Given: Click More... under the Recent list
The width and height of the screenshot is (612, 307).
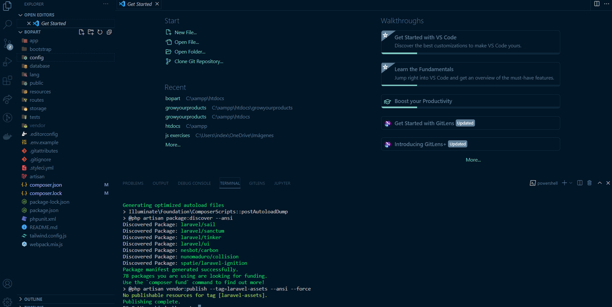Looking at the screenshot, I should click(173, 144).
